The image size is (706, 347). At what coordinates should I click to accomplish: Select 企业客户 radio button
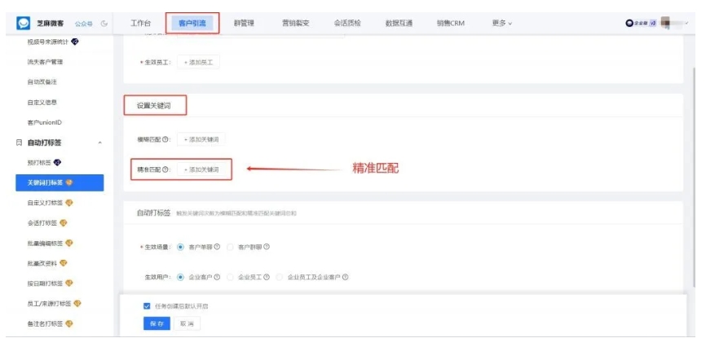click(x=181, y=277)
